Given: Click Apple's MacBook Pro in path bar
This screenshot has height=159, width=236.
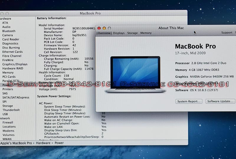Looking at the screenshot, I should (x=16, y=143).
